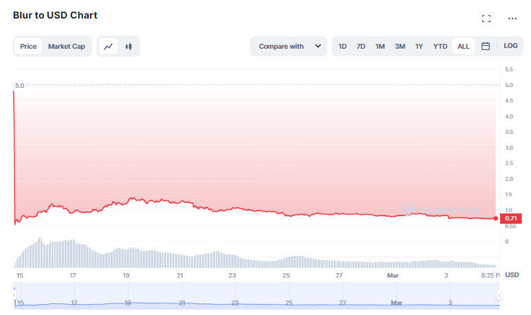
Task: Toggle the LOG scale option
Action: pos(510,46)
